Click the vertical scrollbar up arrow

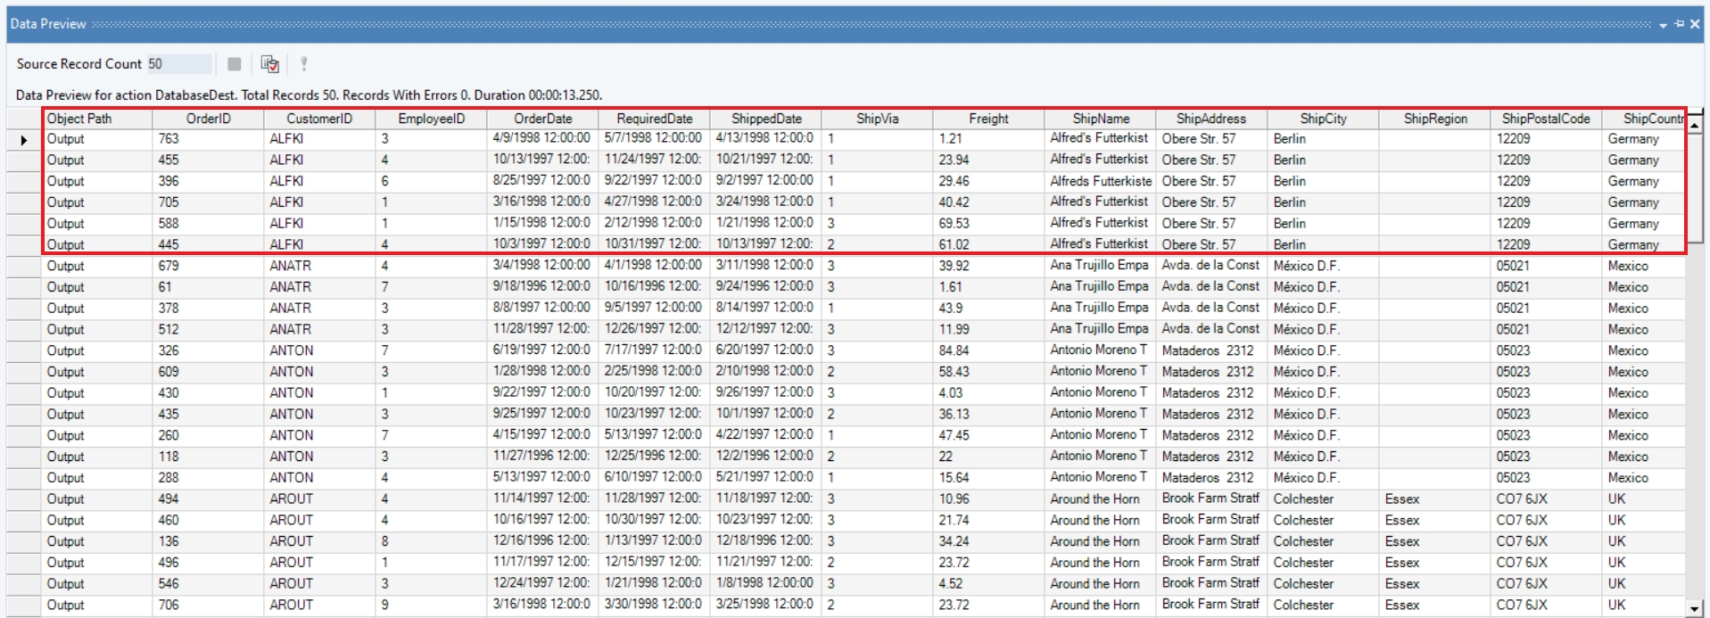pyautogui.click(x=1694, y=126)
